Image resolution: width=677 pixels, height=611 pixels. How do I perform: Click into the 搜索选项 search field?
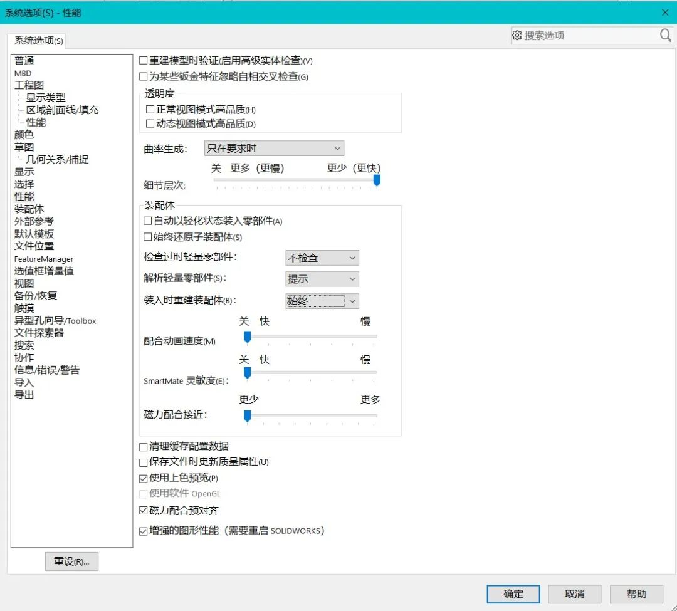point(586,36)
